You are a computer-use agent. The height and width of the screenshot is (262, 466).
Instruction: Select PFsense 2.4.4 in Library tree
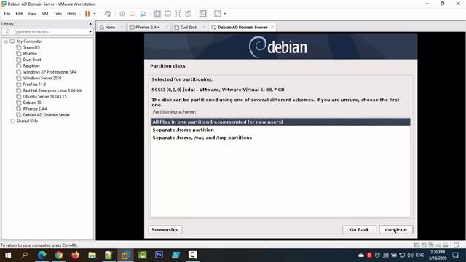pyautogui.click(x=35, y=108)
